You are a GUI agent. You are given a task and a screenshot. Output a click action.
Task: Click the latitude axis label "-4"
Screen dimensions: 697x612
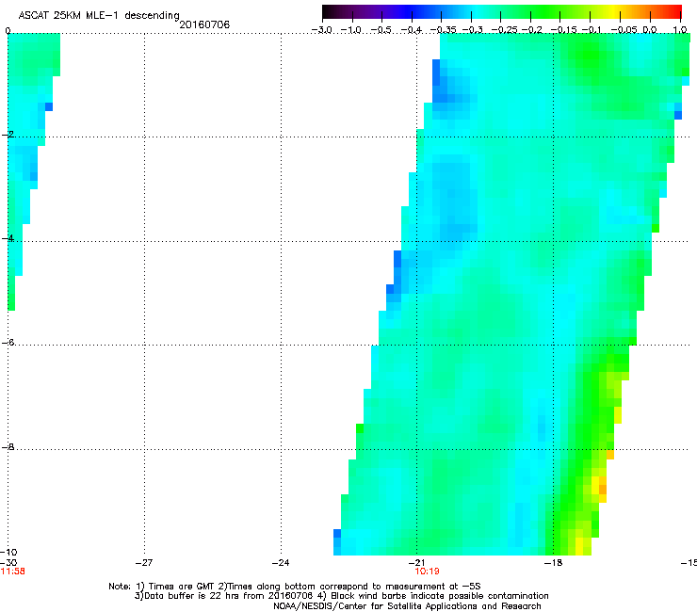[x=8, y=238]
